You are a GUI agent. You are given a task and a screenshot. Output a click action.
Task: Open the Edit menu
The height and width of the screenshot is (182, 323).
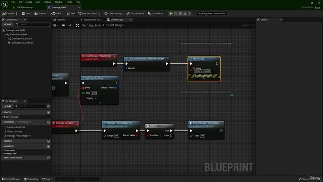[20, 2]
